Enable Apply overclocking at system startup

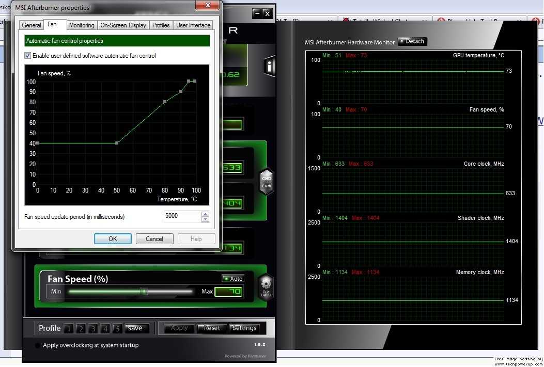(38, 345)
